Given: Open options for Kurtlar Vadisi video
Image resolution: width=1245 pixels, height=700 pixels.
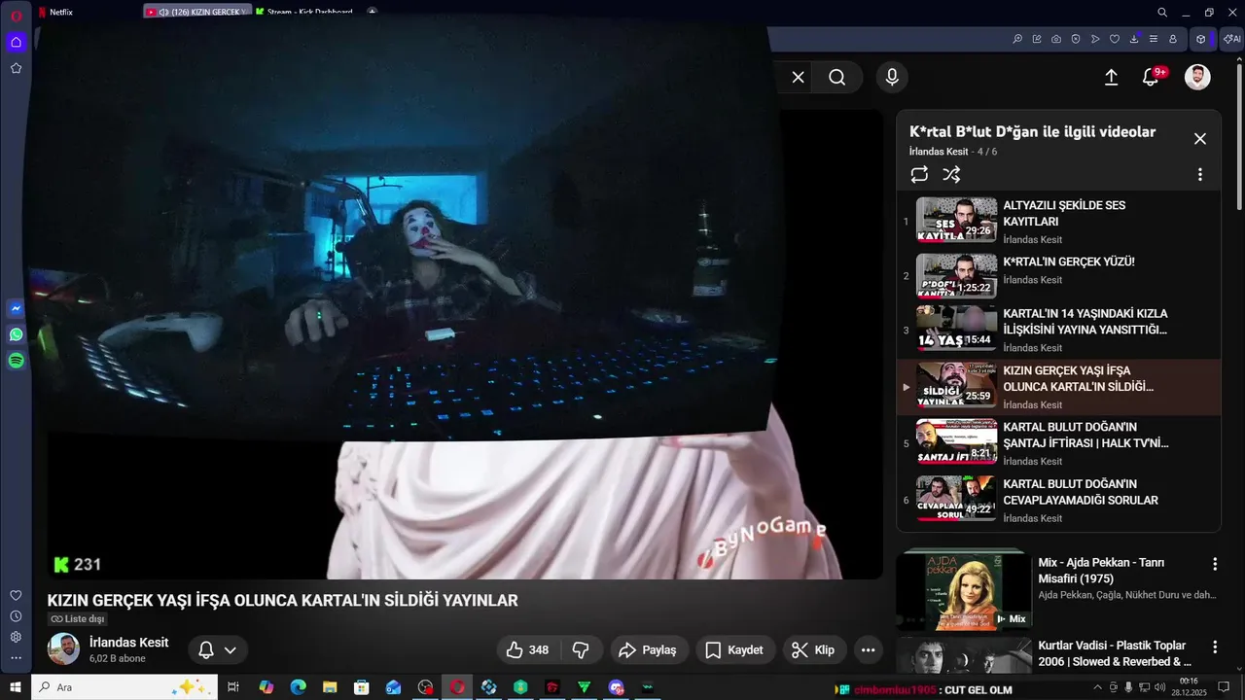Looking at the screenshot, I should tap(1214, 647).
